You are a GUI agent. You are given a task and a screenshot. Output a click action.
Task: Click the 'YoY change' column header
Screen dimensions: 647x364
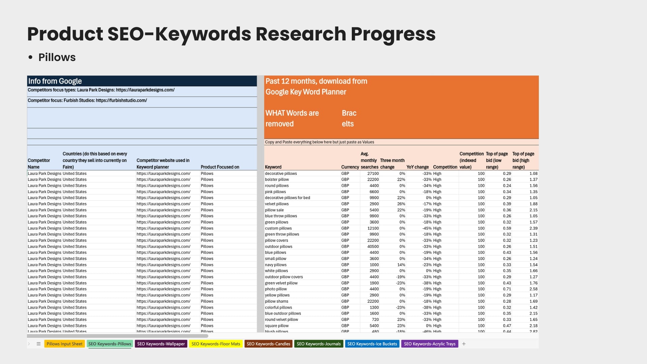418,167
